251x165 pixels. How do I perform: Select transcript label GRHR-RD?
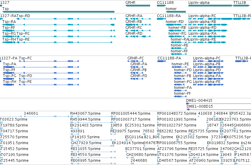pyautogui.click(x=134, y=34)
